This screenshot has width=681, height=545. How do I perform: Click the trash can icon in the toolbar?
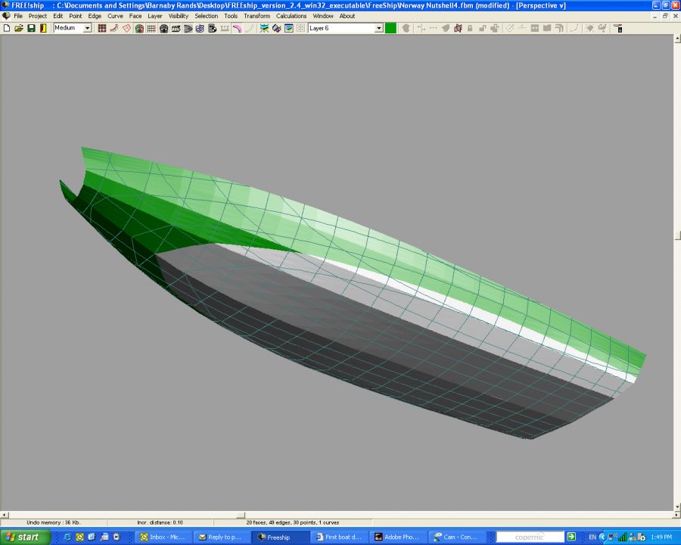pyautogui.click(x=618, y=28)
